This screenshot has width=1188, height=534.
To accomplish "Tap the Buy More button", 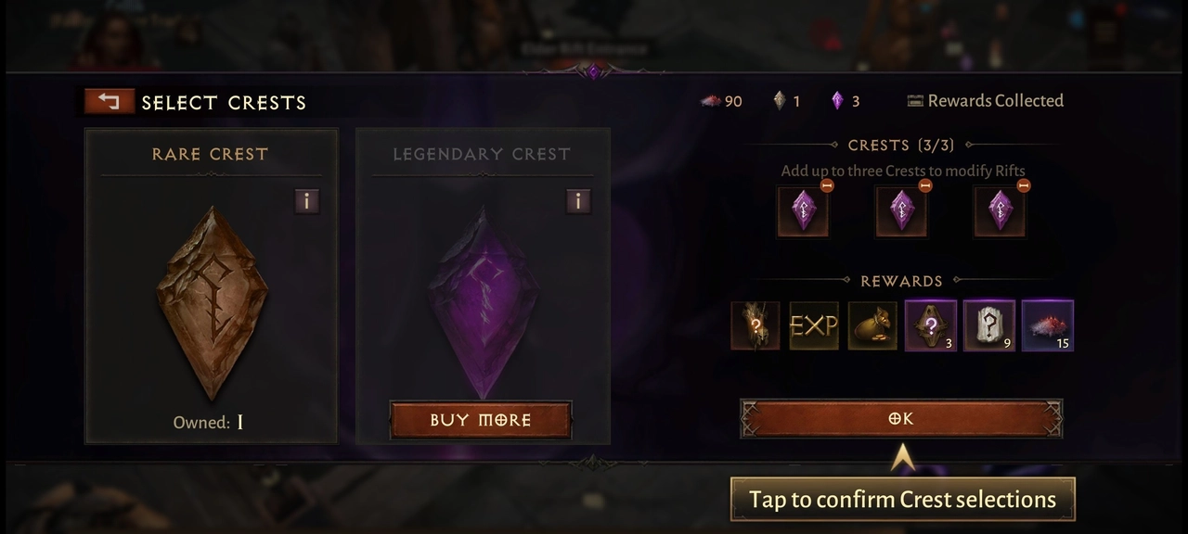I will [x=481, y=420].
